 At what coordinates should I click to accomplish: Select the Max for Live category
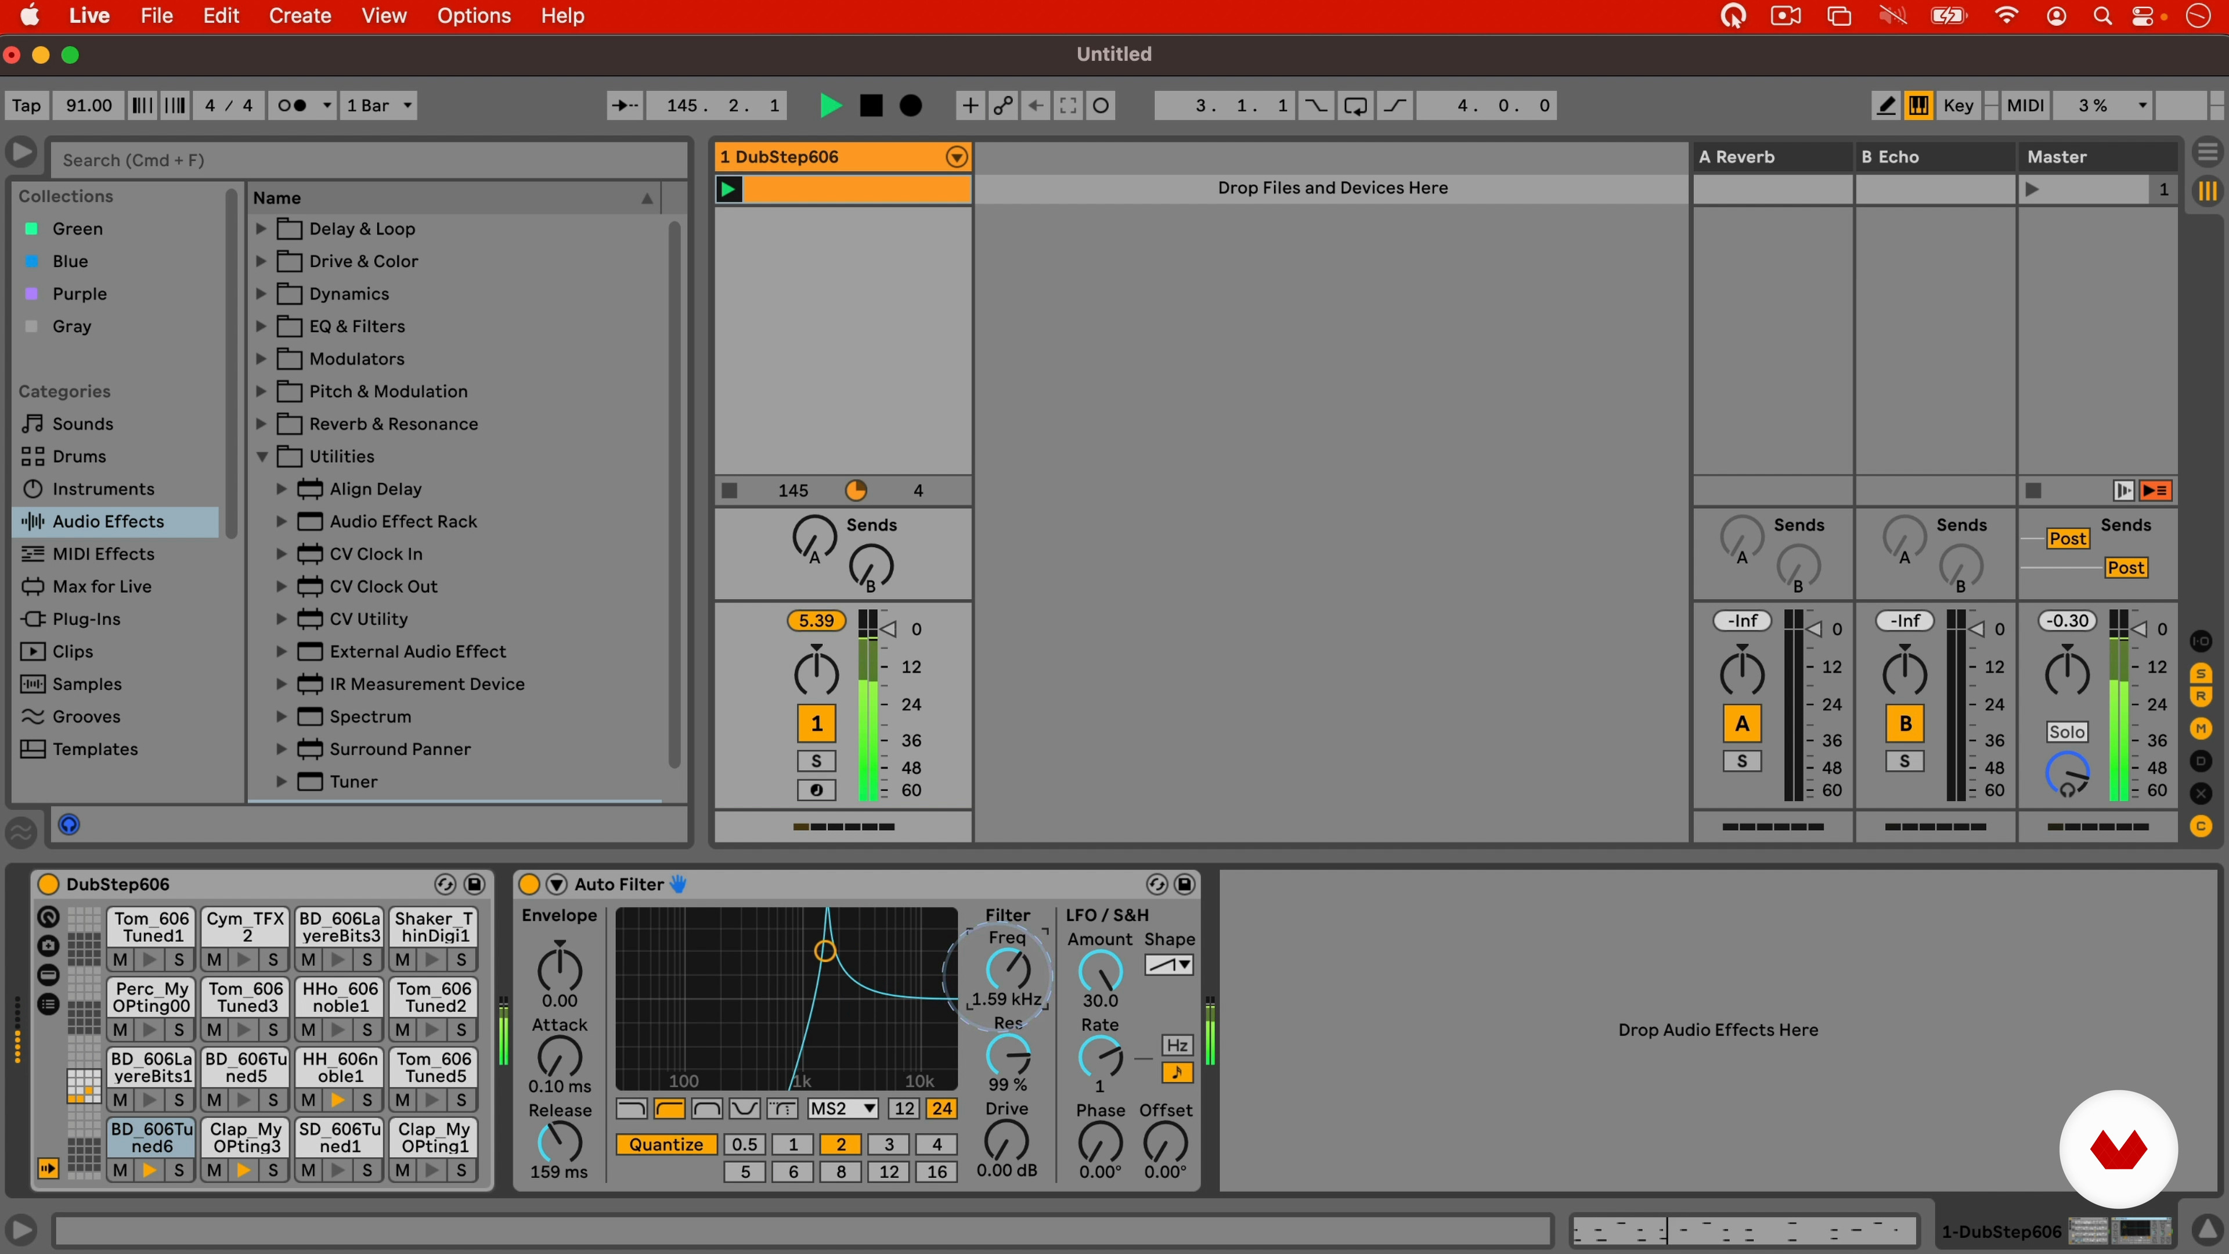pos(101,587)
